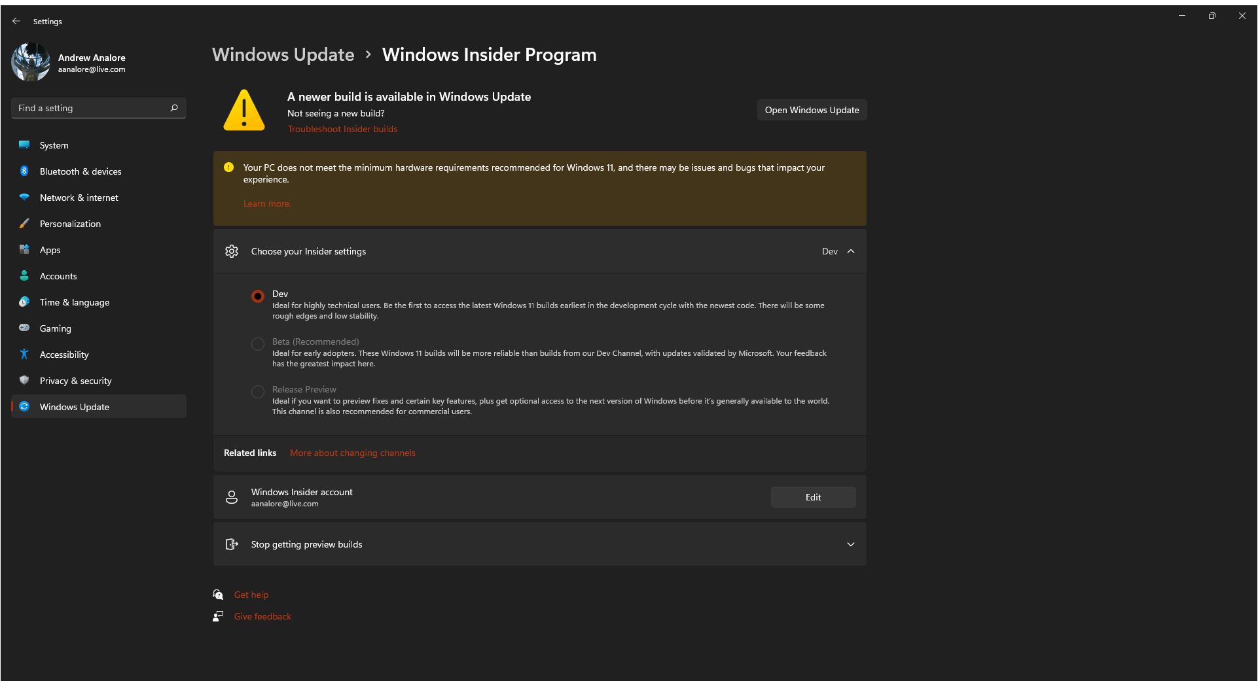Go to Bluetooth & devices settings
1258x681 pixels.
(99, 171)
